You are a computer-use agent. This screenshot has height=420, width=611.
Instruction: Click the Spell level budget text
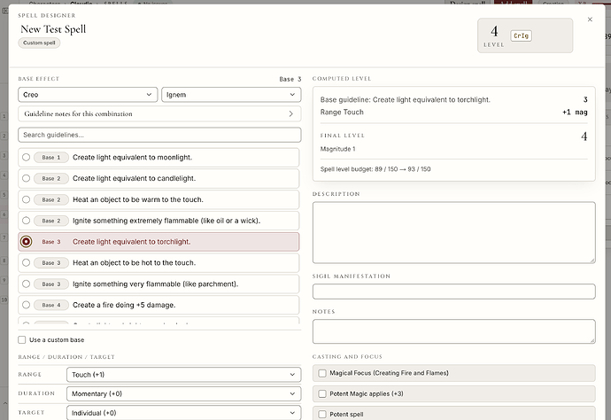[375, 169]
